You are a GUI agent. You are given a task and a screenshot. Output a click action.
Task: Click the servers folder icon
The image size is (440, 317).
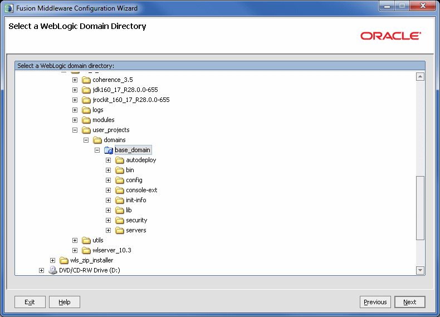pos(120,231)
